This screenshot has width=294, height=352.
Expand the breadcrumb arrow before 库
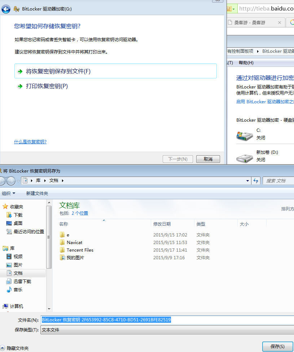[32, 181]
